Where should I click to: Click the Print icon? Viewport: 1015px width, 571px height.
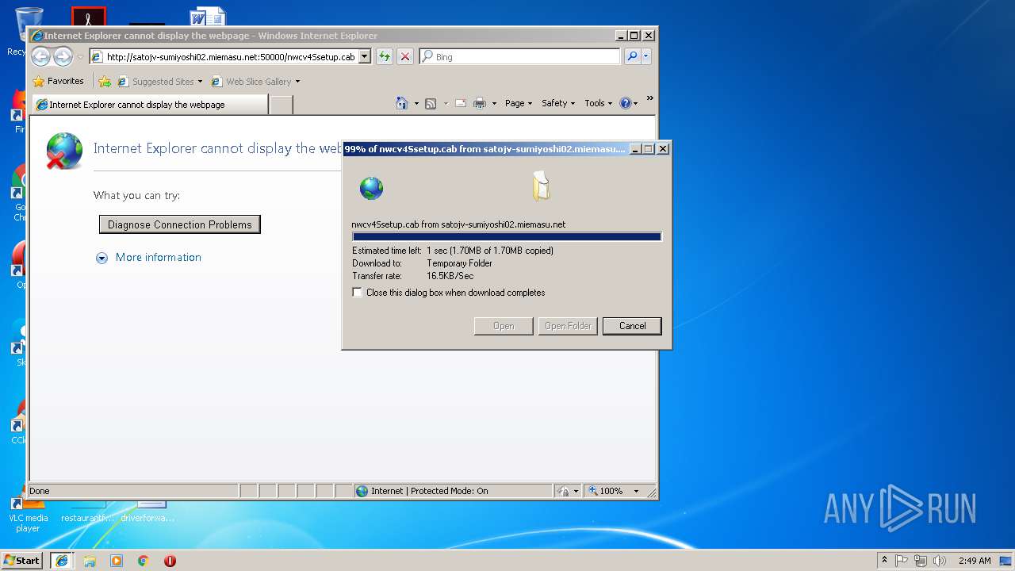click(480, 103)
